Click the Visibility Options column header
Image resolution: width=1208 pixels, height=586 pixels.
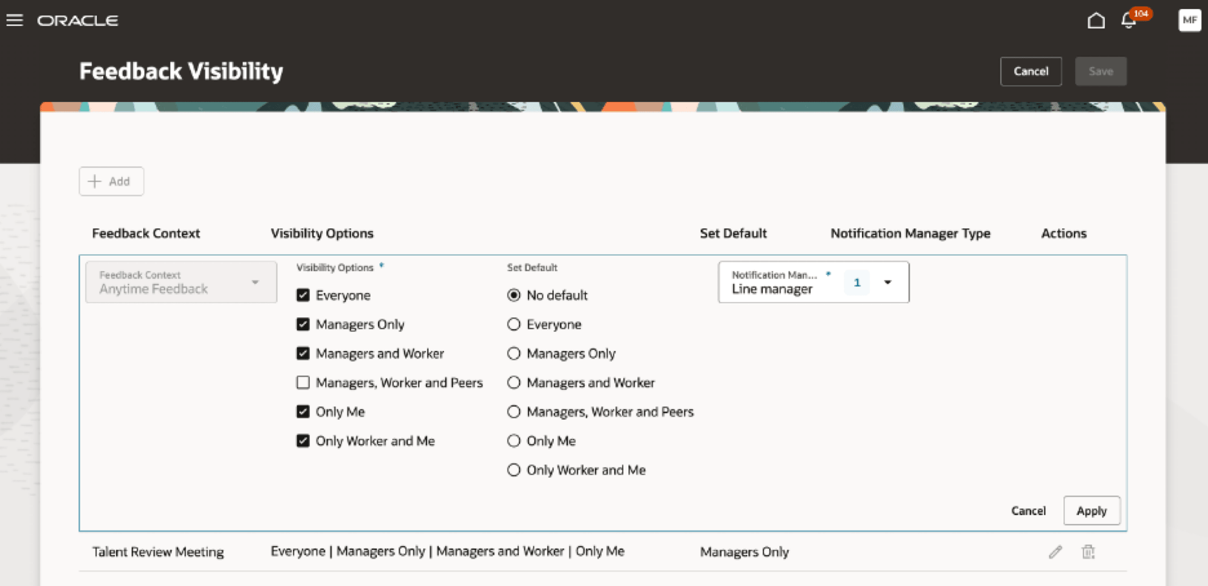coord(322,233)
